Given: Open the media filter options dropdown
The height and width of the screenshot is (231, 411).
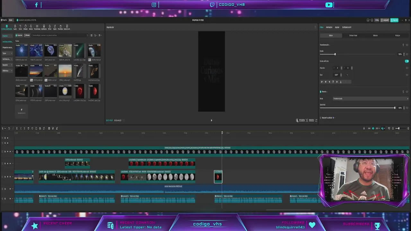Looking at the screenshot, I should 100,35.
